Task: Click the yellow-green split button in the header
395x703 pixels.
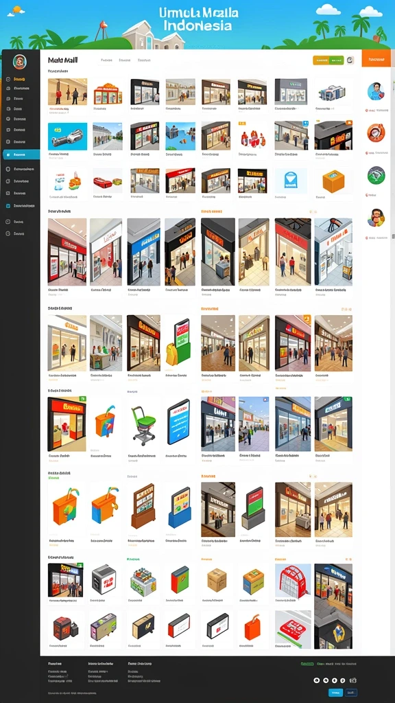Action: [328, 60]
